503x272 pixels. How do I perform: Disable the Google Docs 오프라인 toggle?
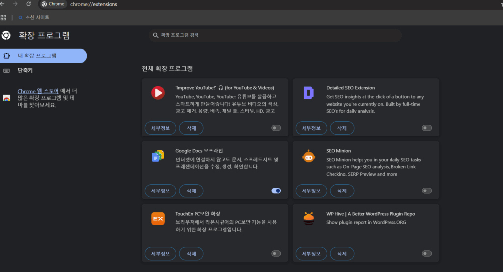click(276, 191)
